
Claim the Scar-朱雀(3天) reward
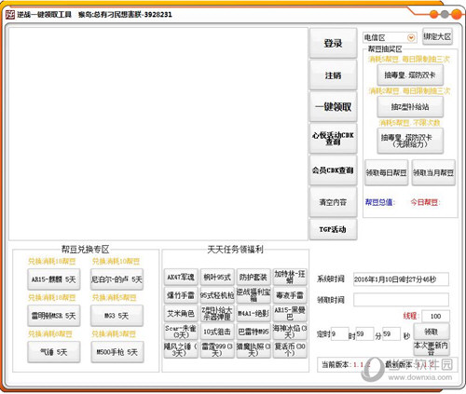click(181, 332)
